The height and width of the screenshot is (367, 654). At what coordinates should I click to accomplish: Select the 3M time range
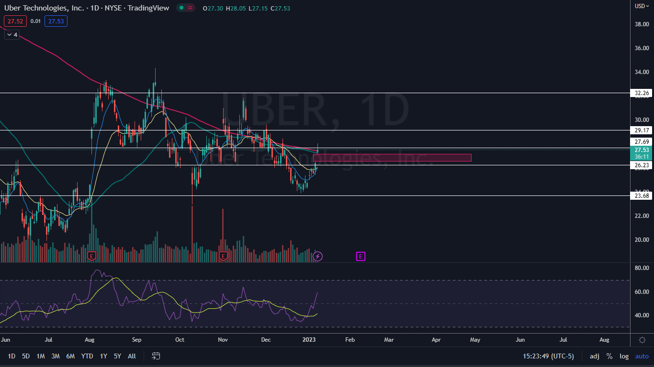pyautogui.click(x=56, y=356)
